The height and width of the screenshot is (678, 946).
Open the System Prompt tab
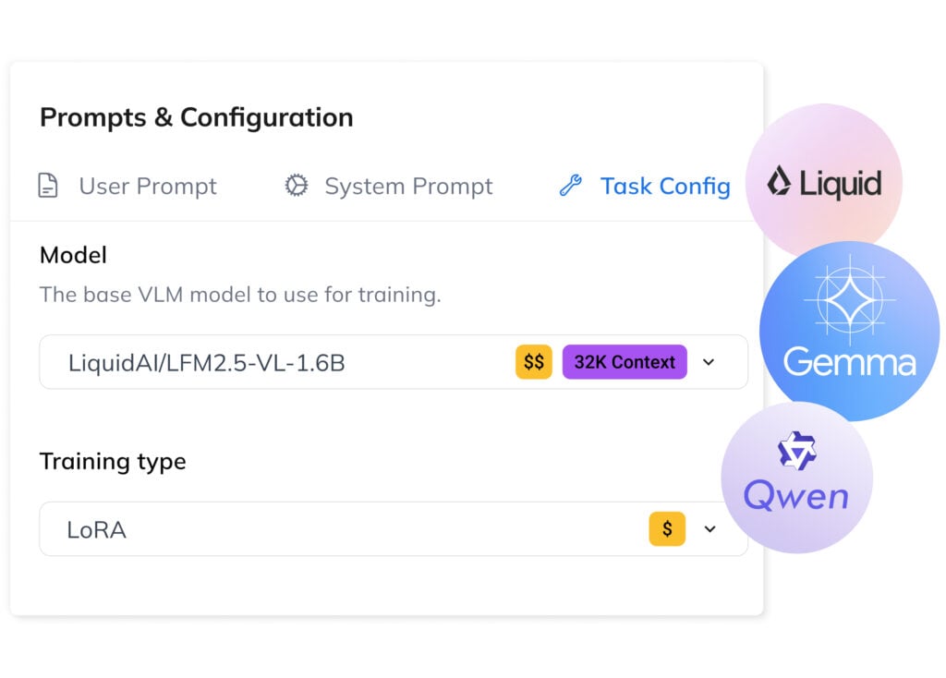coord(408,186)
